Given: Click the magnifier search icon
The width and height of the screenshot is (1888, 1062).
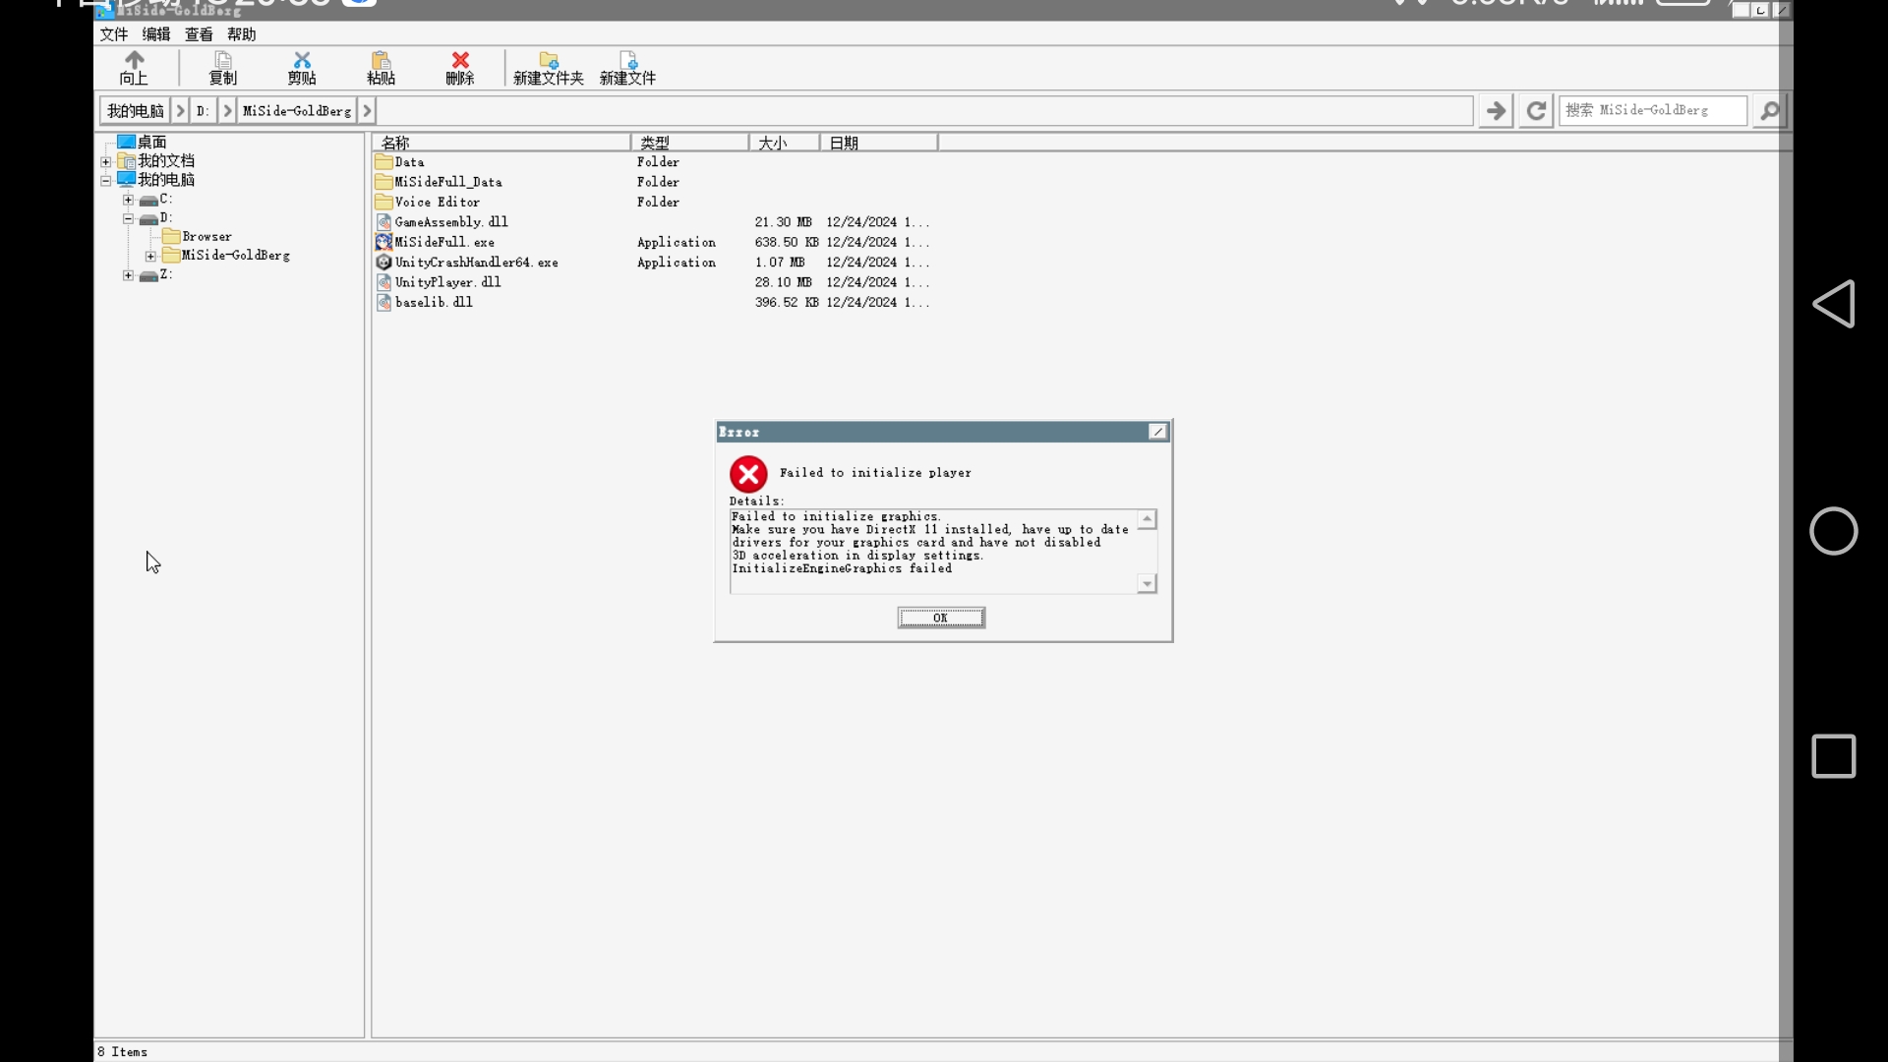Looking at the screenshot, I should click(1770, 110).
